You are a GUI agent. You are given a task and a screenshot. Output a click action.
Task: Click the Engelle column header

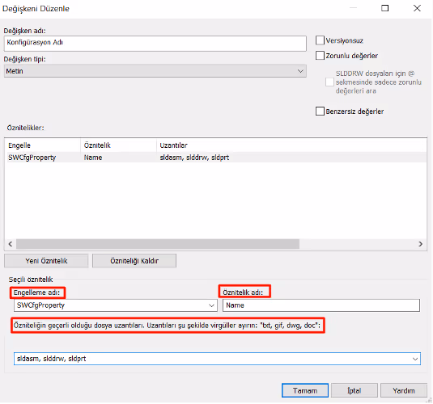pyautogui.click(x=43, y=145)
